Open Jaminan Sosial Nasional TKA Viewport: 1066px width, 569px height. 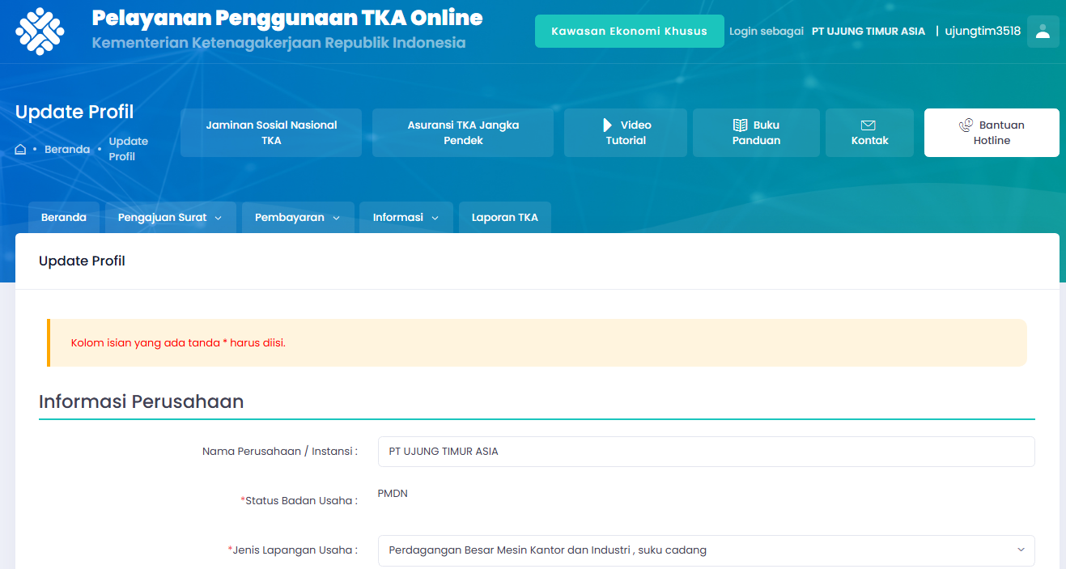271,133
